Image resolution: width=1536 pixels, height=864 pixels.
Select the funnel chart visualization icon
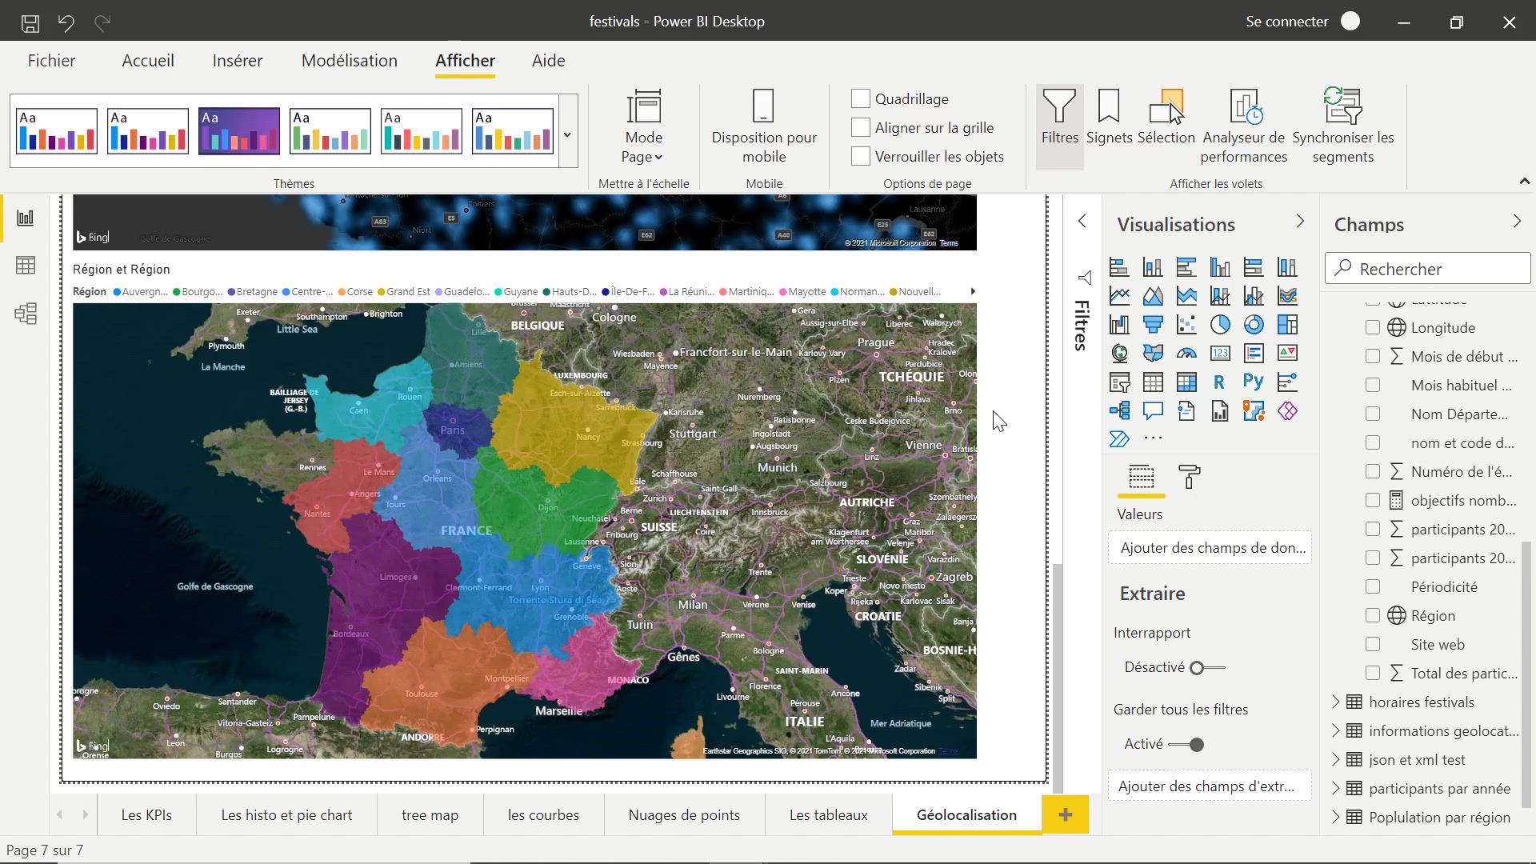tap(1153, 325)
